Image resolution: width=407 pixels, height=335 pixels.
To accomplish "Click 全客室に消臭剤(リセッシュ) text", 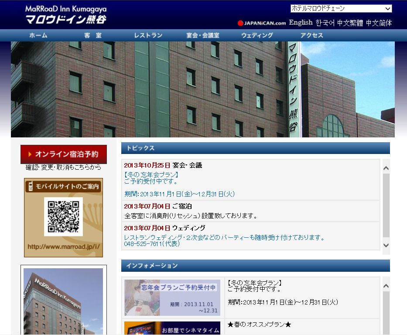I will (191, 215).
